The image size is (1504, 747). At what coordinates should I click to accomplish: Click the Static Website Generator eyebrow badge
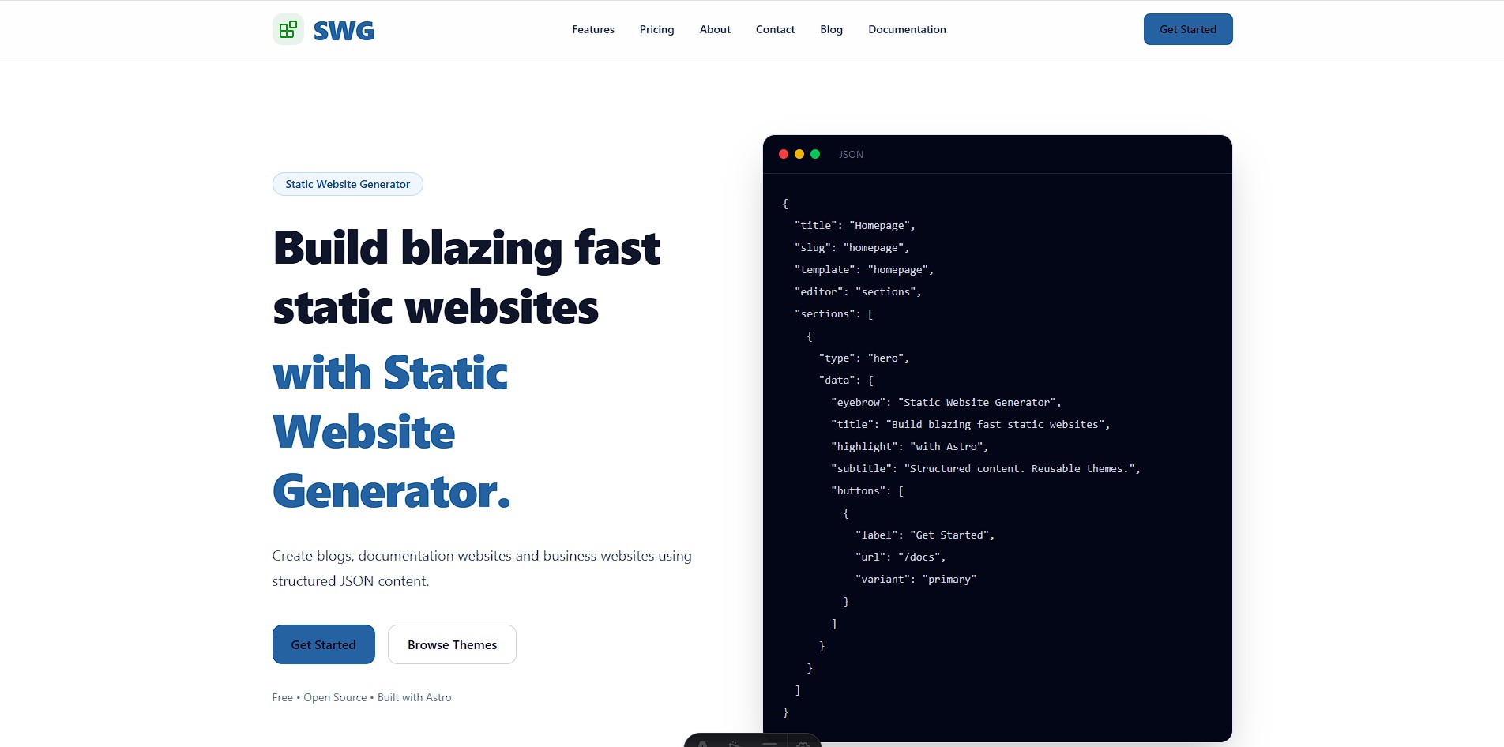click(348, 184)
